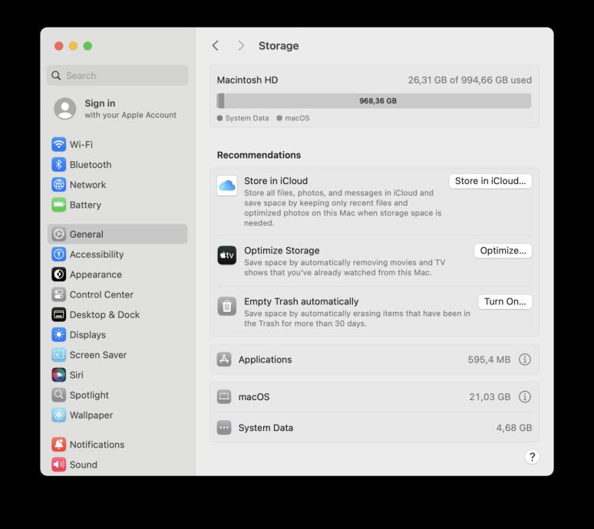Viewport: 594px width, 529px height.
Task: Click the System Data ellipsis icon
Action: point(224,428)
